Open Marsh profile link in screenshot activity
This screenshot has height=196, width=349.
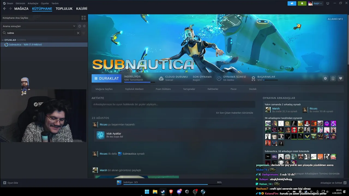coord(103,170)
